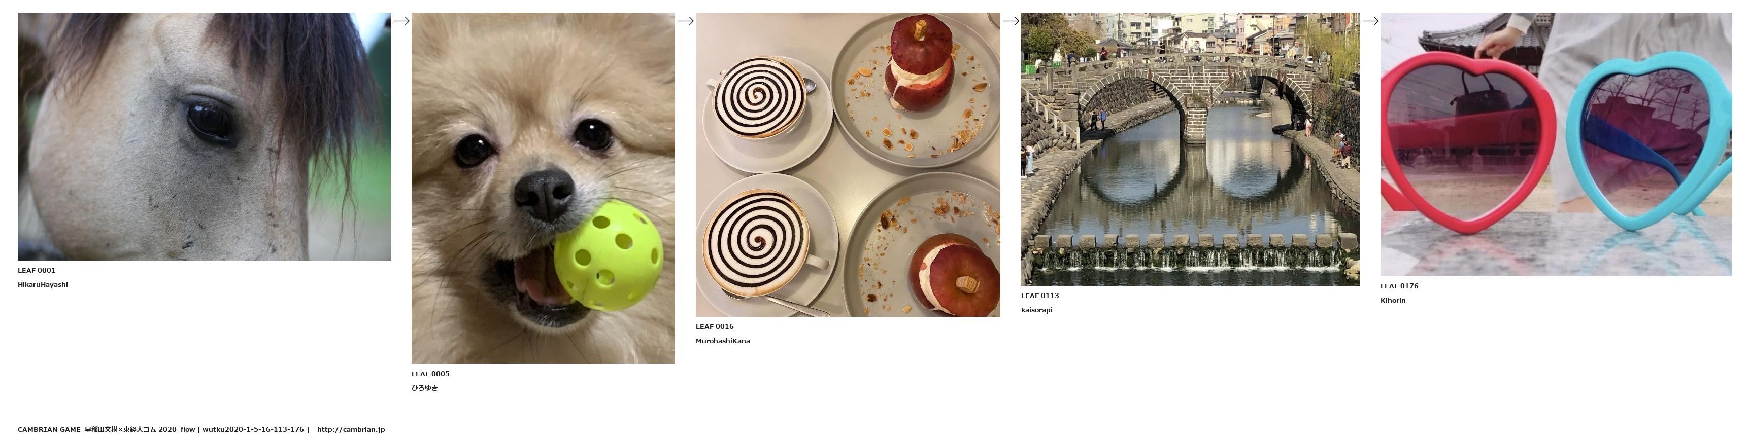Image resolution: width=1750 pixels, height=442 pixels.
Task: Select the LEAF 0176 label
Action: pos(1399,286)
